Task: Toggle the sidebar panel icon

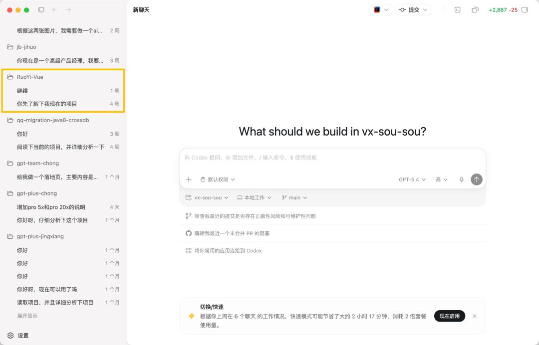Action: click(41, 10)
